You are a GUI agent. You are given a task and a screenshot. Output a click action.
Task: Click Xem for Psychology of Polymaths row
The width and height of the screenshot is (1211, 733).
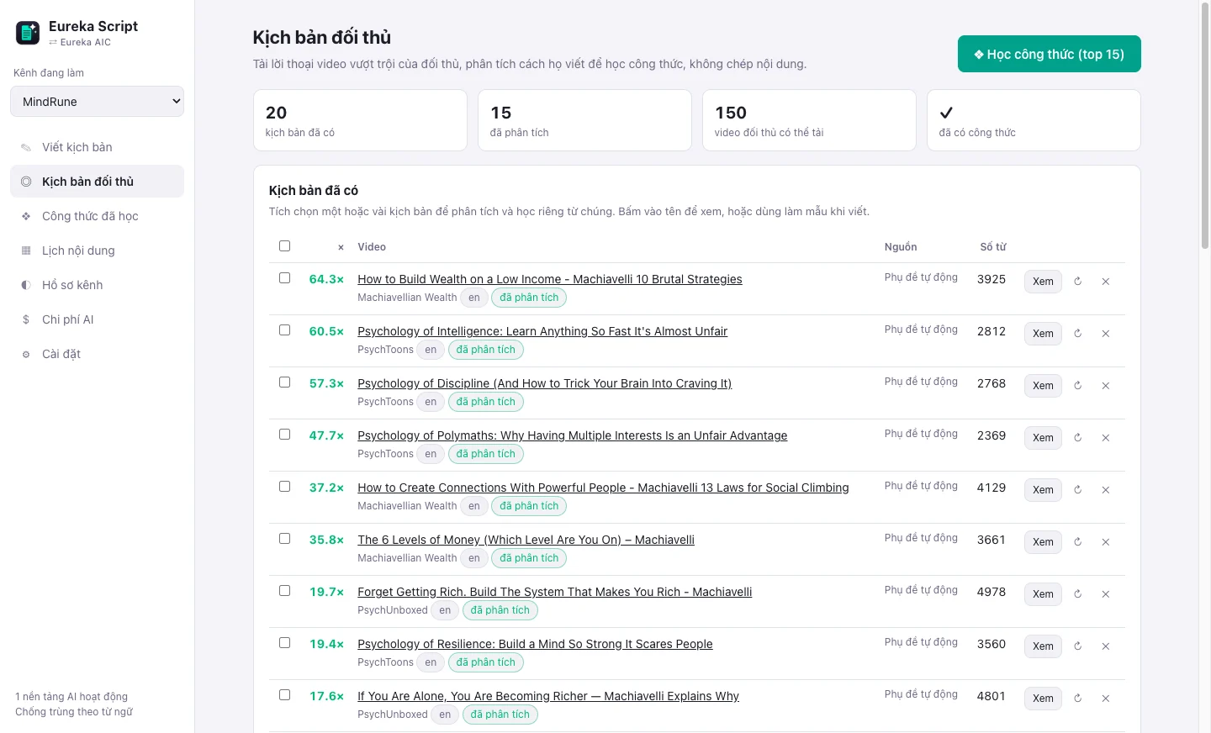click(1043, 438)
